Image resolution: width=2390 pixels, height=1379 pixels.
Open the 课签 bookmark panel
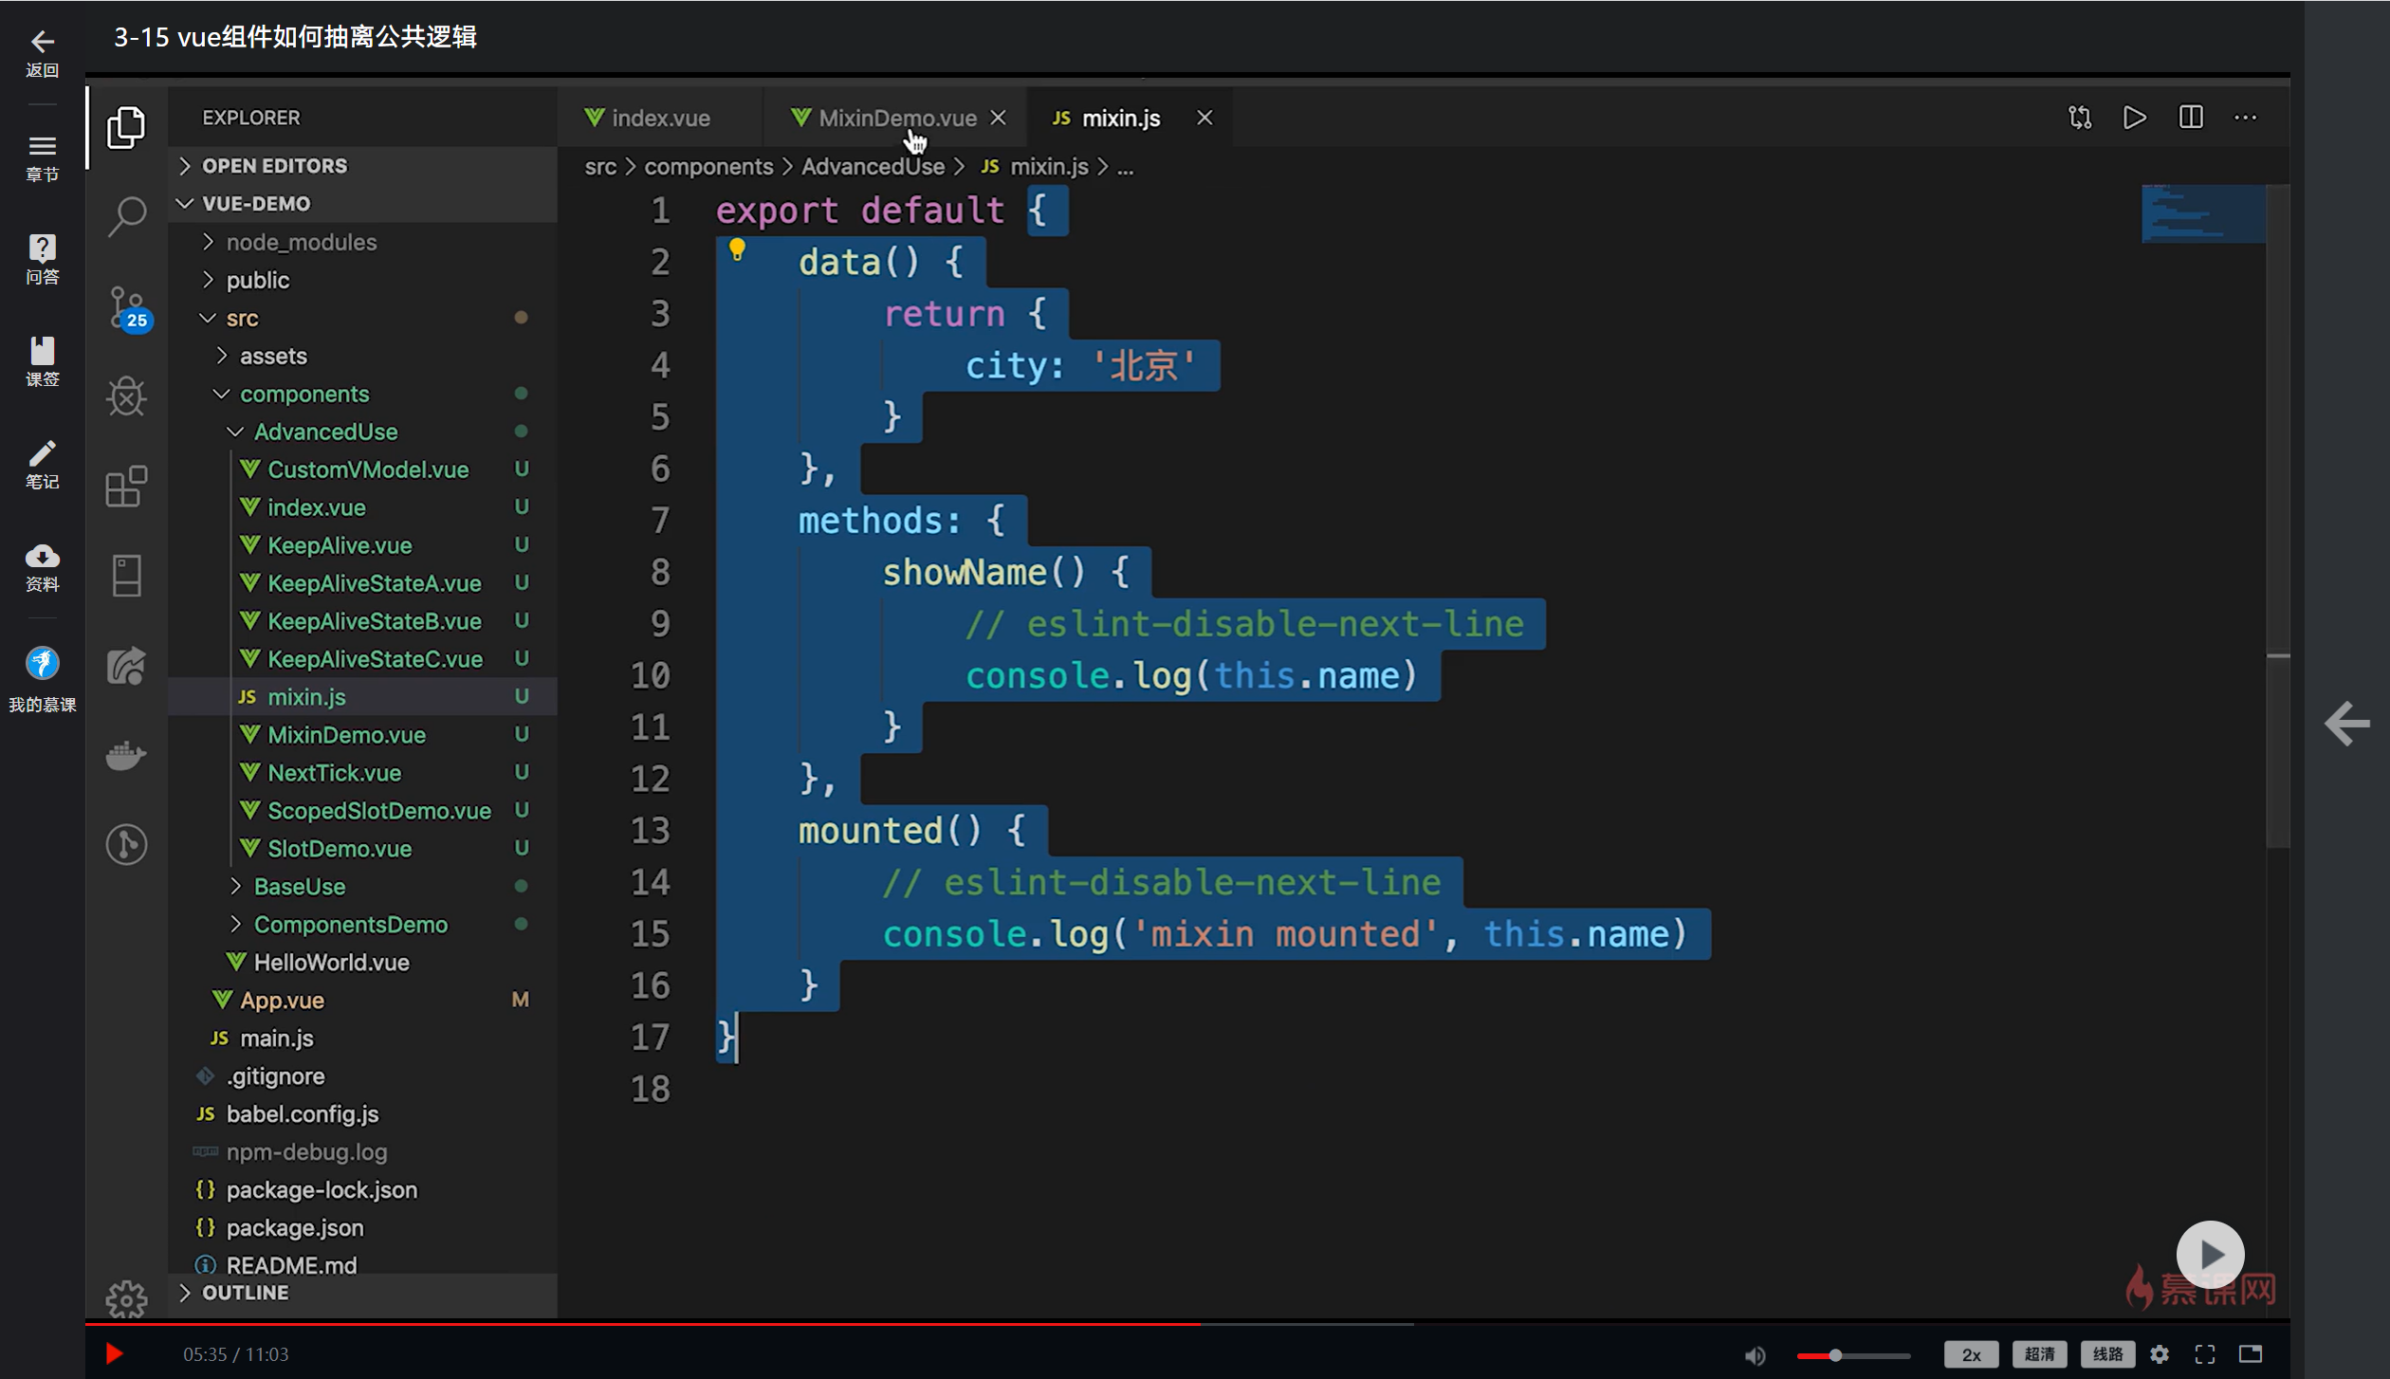(x=42, y=362)
